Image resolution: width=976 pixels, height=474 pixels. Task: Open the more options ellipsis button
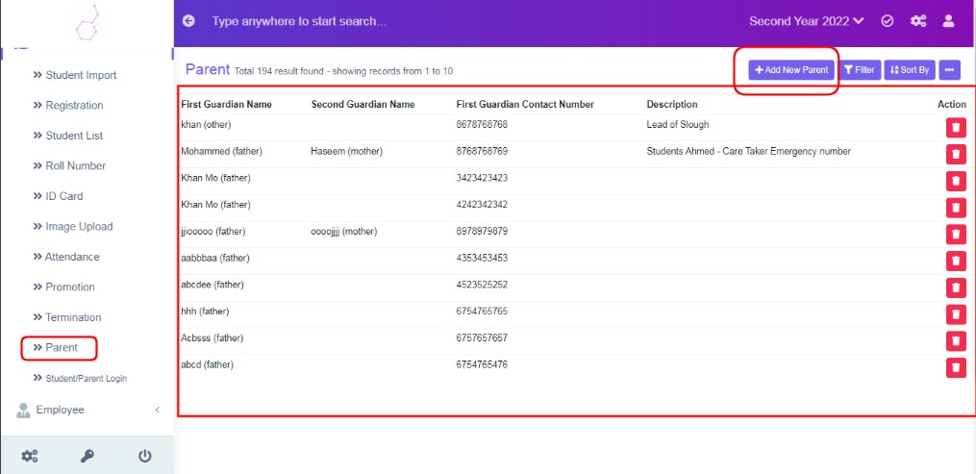949,70
